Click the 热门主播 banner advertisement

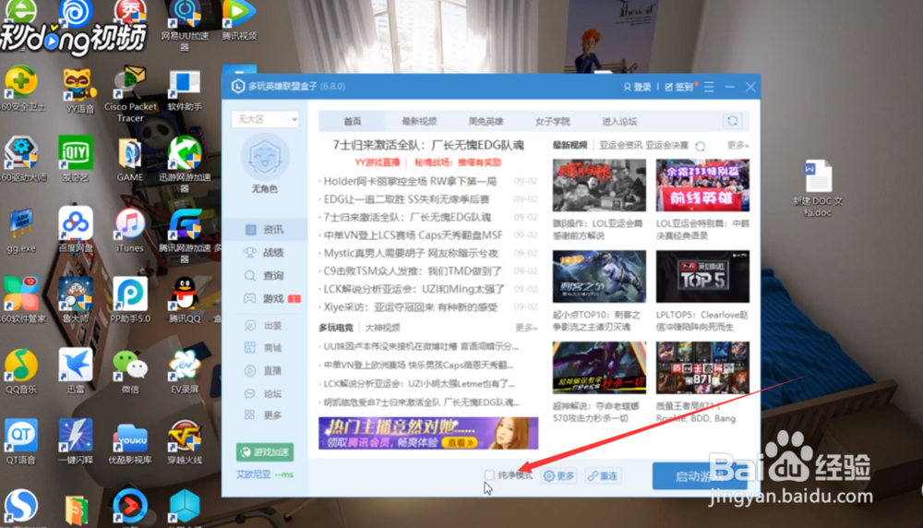(x=428, y=433)
